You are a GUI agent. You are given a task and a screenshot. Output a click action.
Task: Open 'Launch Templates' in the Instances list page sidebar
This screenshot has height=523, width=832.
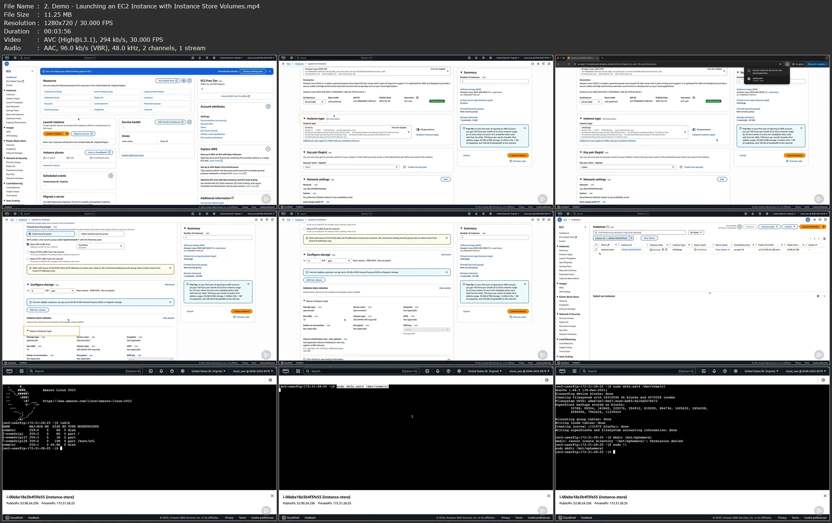click(x=567, y=258)
